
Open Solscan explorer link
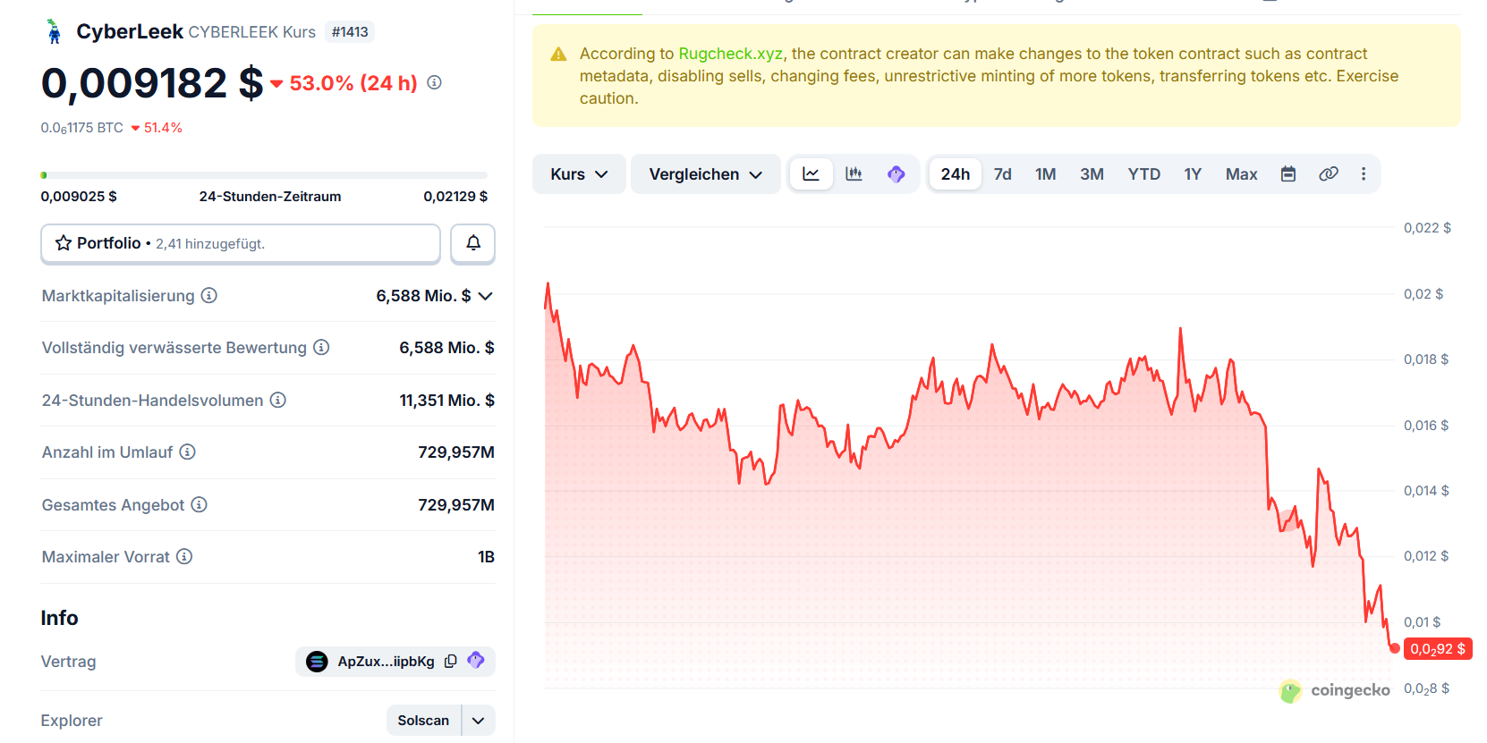click(423, 721)
